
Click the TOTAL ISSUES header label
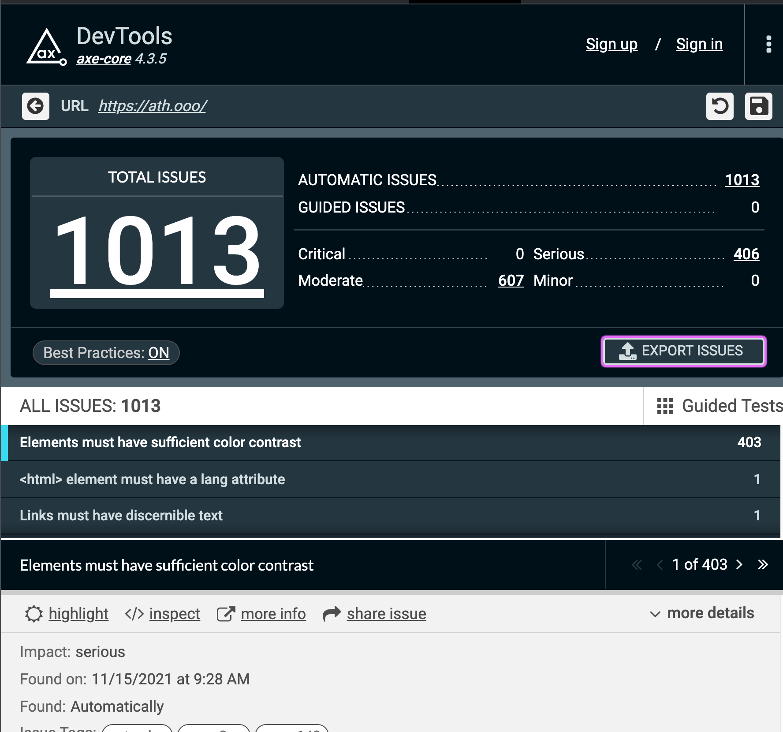coord(157,177)
